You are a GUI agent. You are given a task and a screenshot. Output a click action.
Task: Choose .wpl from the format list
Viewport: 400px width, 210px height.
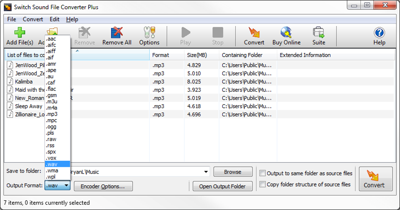tap(57, 177)
